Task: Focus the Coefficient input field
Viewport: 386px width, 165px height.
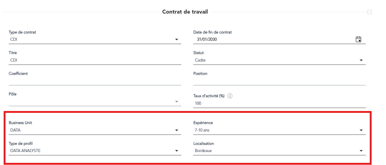Action: point(95,81)
